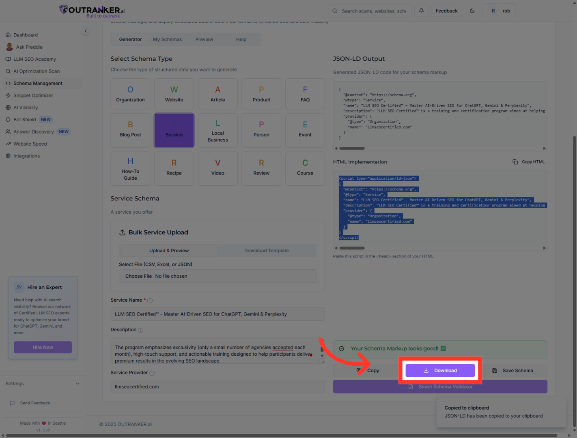
Task: Open Website Speed in sidebar
Action: tap(30, 144)
